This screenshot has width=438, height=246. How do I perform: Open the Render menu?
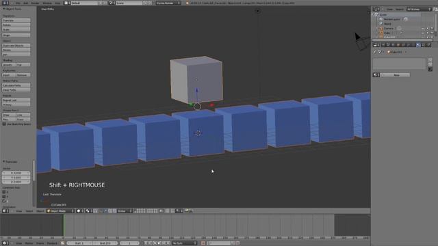35,3
